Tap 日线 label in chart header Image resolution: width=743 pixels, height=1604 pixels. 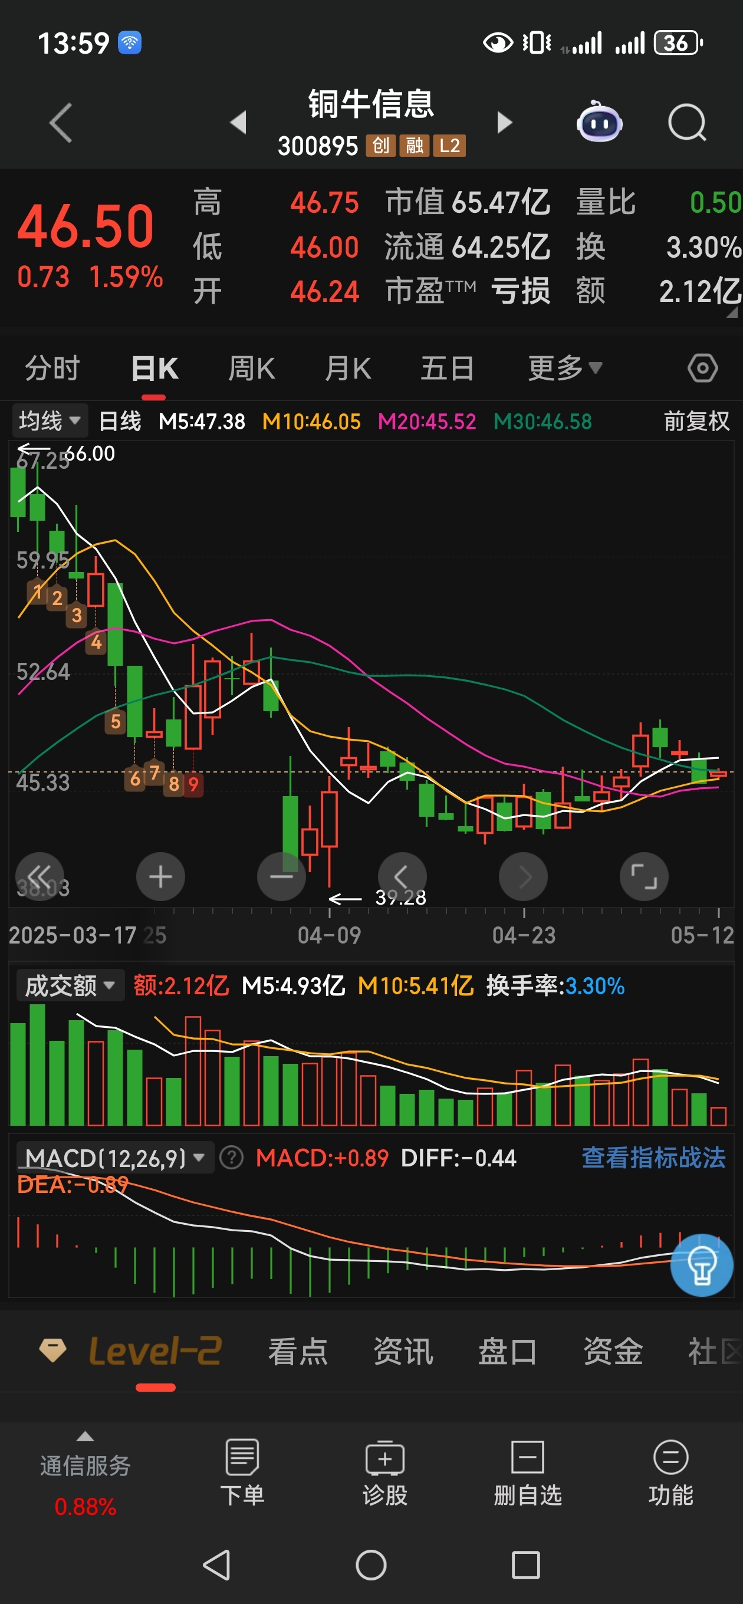[x=120, y=422]
